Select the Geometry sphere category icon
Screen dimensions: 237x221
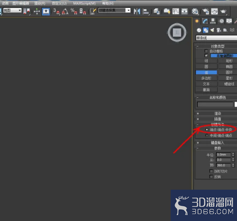[199, 30]
